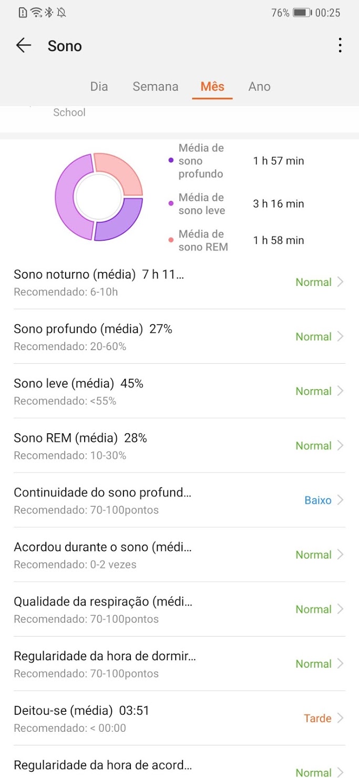Tap the muted notifications bell icon

tap(61, 13)
